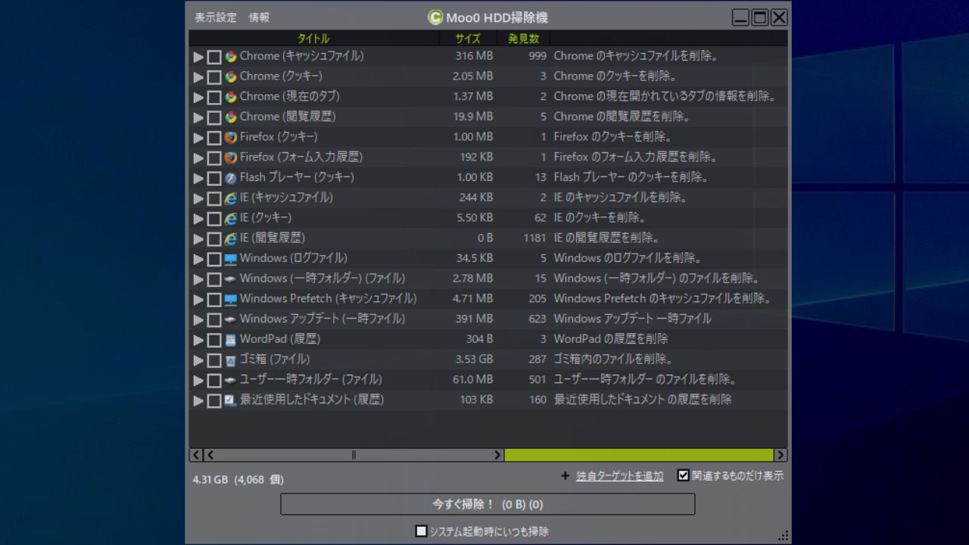Click the 独自ターゲットを追加 link
969x545 pixels.
(x=619, y=476)
